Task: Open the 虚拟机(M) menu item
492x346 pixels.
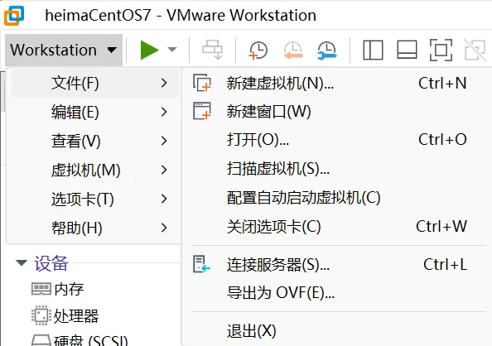Action: pyautogui.click(x=95, y=170)
